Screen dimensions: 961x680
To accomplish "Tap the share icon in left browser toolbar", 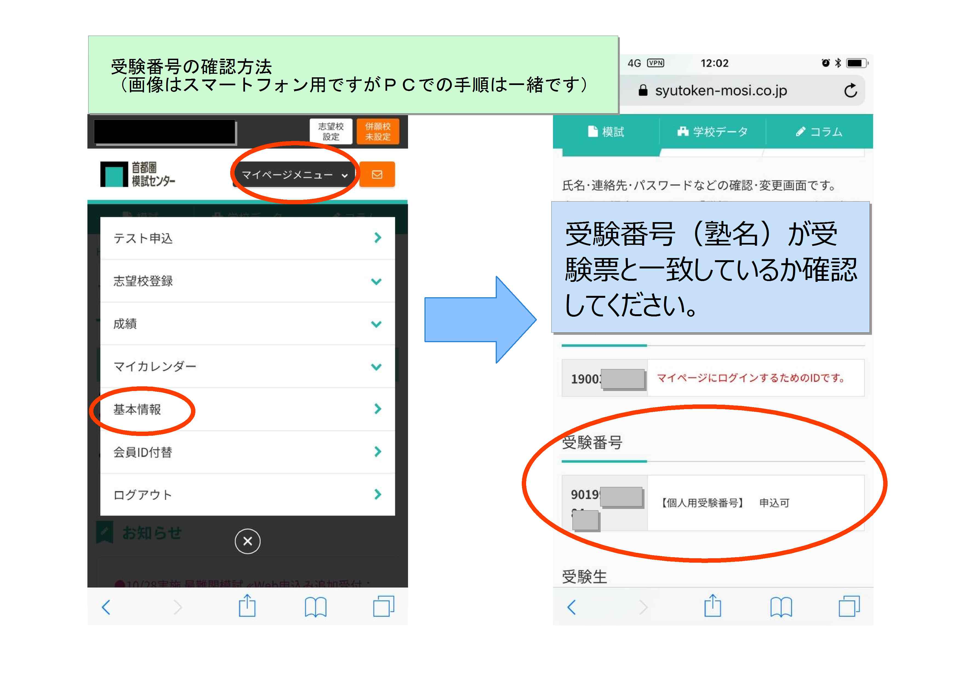I will point(247,606).
